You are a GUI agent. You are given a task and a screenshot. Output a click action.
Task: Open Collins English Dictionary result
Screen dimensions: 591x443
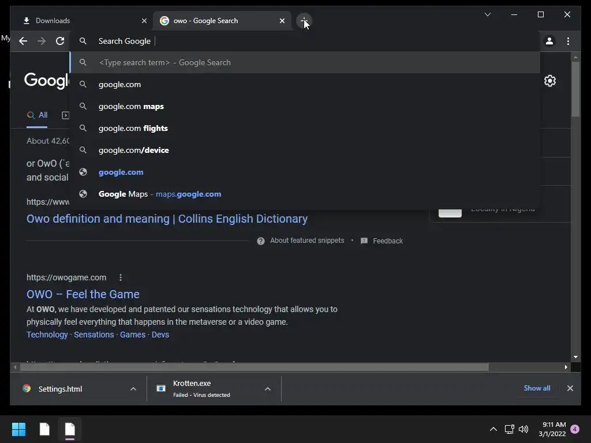coord(167,219)
